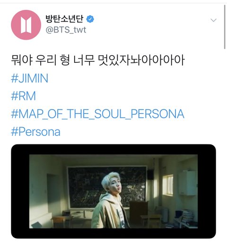Image resolution: width=227 pixels, height=246 pixels.
Task: Follow the #RM hashtag link
Action: pos(23,96)
